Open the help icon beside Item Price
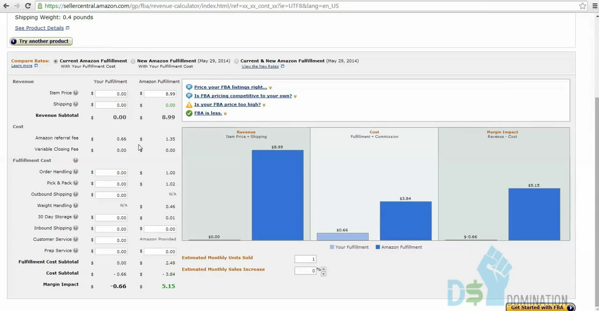The width and height of the screenshot is (599, 311). tap(76, 93)
